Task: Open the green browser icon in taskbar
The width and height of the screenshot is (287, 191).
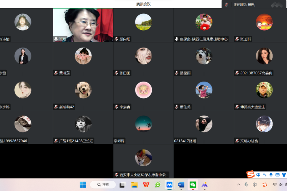Action: [x=158, y=185]
